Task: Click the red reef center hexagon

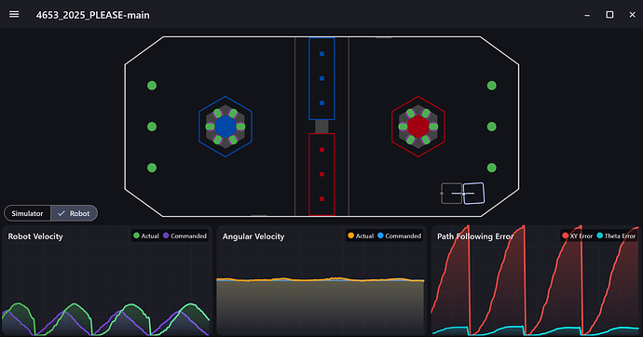Action: pos(418,127)
